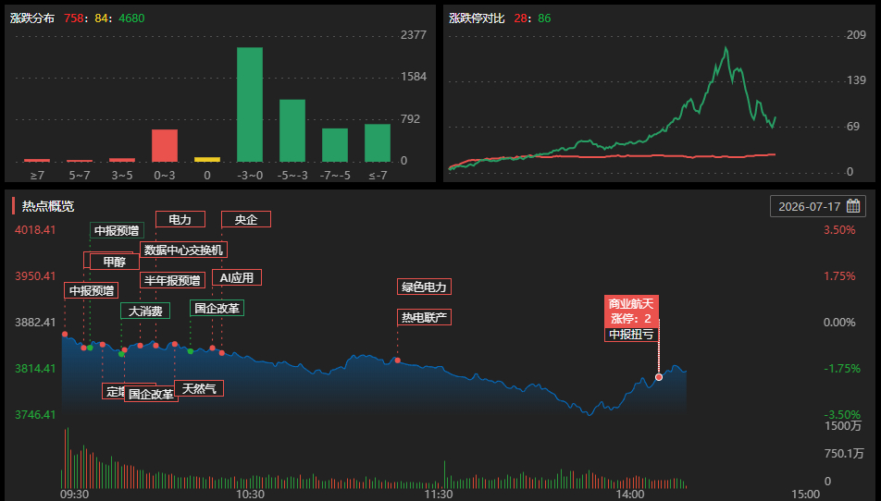Select the AI应用 hotspot tag
This screenshot has height=501, width=881.
point(237,277)
